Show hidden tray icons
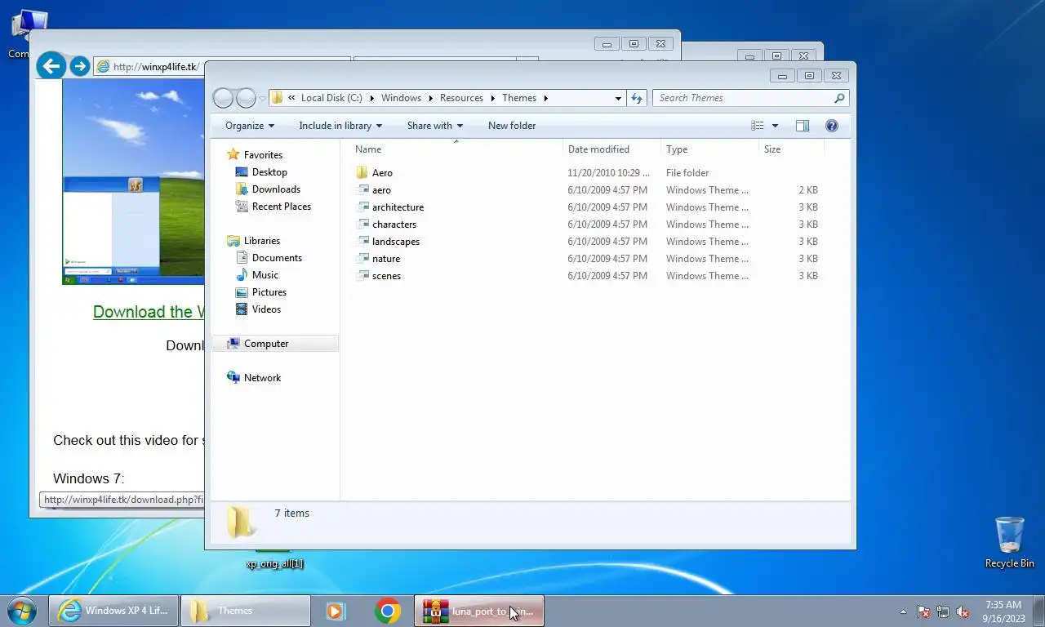Image resolution: width=1045 pixels, height=627 pixels. [x=903, y=611]
